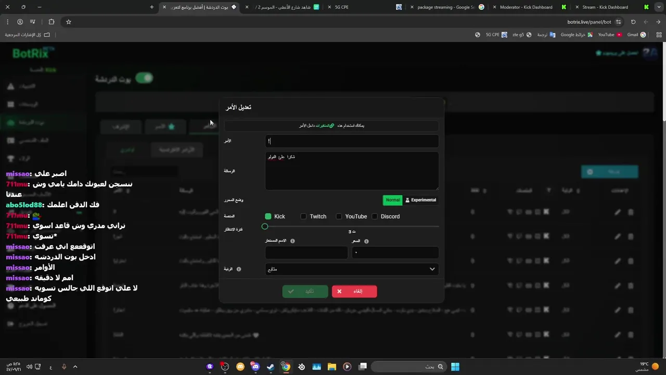Screen dimensions: 666x375
Task: Click the browser forward arrow
Action: [x=646, y=22]
